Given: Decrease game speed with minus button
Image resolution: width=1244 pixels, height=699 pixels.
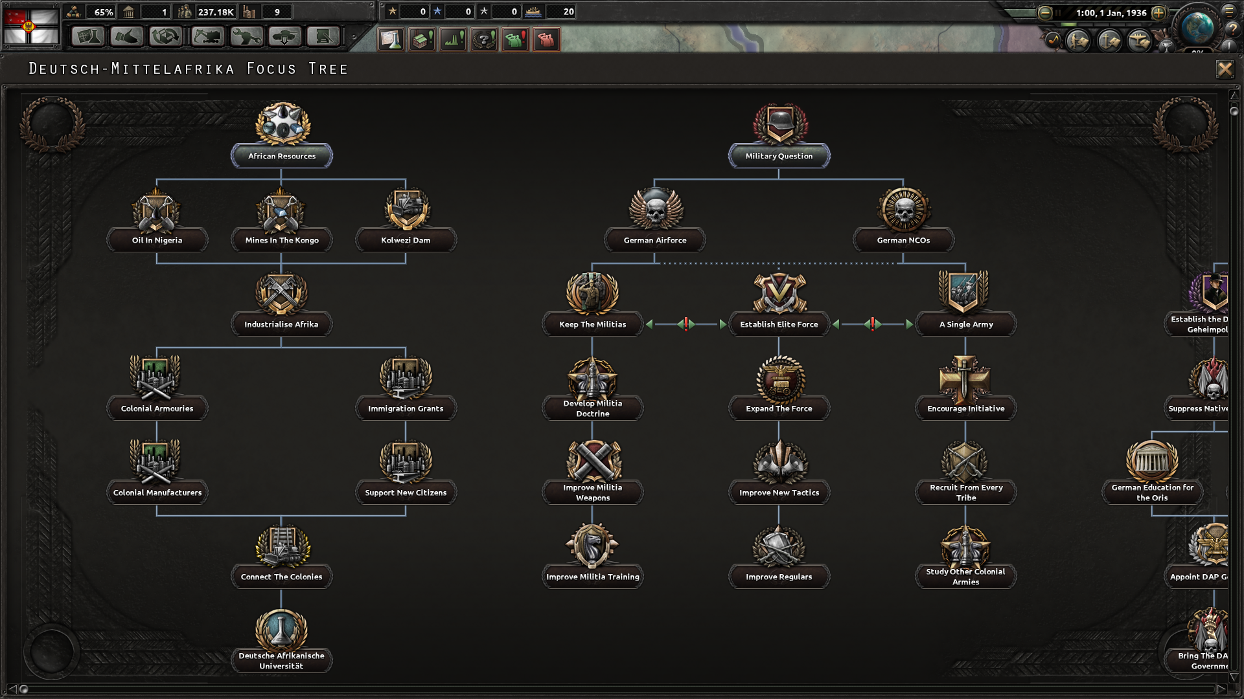Looking at the screenshot, I should click(x=1044, y=13).
